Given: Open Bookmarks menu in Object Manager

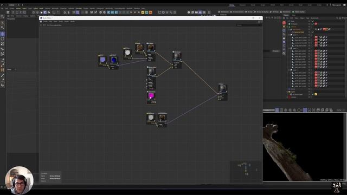Looking at the screenshot, I should [314, 18].
